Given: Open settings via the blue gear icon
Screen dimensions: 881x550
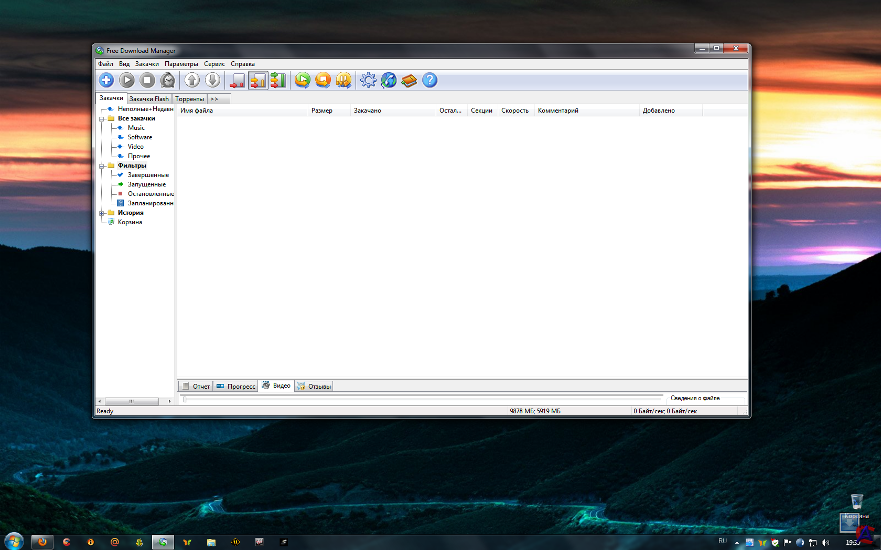Looking at the screenshot, I should tap(368, 80).
